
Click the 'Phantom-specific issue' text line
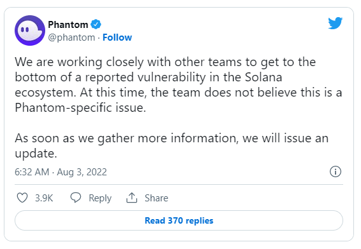tap(80, 107)
